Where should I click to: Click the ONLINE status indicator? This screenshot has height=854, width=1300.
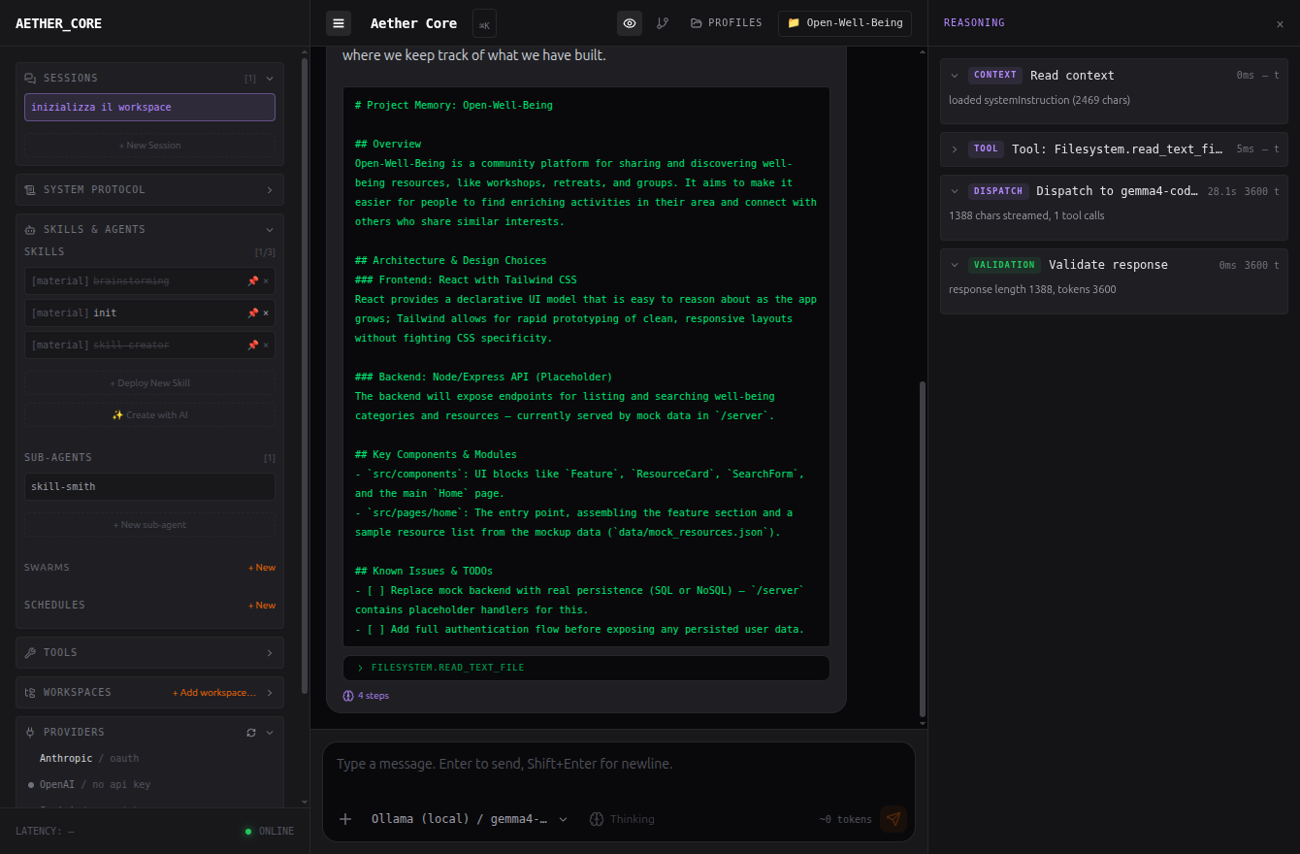(x=270, y=831)
